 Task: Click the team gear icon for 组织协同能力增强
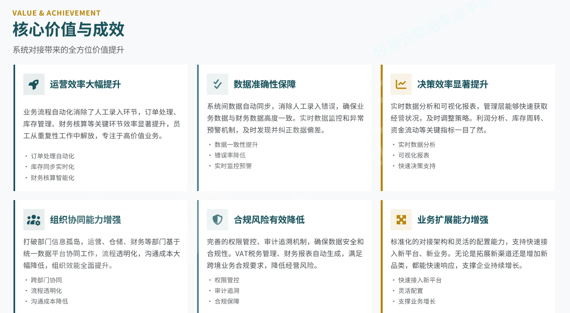(34, 220)
